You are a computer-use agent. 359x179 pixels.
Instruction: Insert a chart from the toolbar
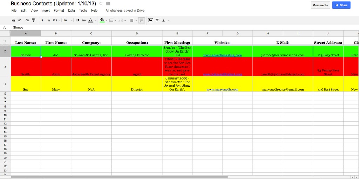tap(151, 20)
